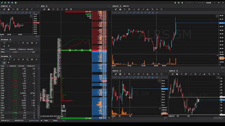Open the ALRS 1H panel header dropdown arrow
The height and width of the screenshot is (126, 225).
coord(166,71)
